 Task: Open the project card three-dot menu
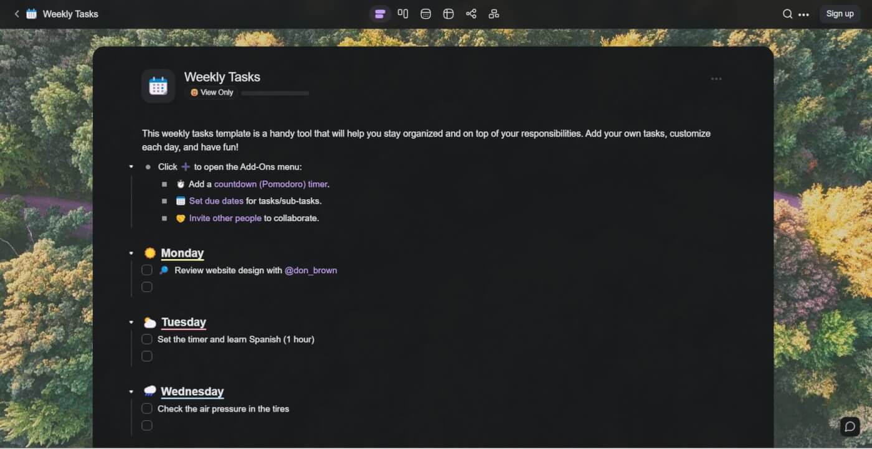click(716, 79)
